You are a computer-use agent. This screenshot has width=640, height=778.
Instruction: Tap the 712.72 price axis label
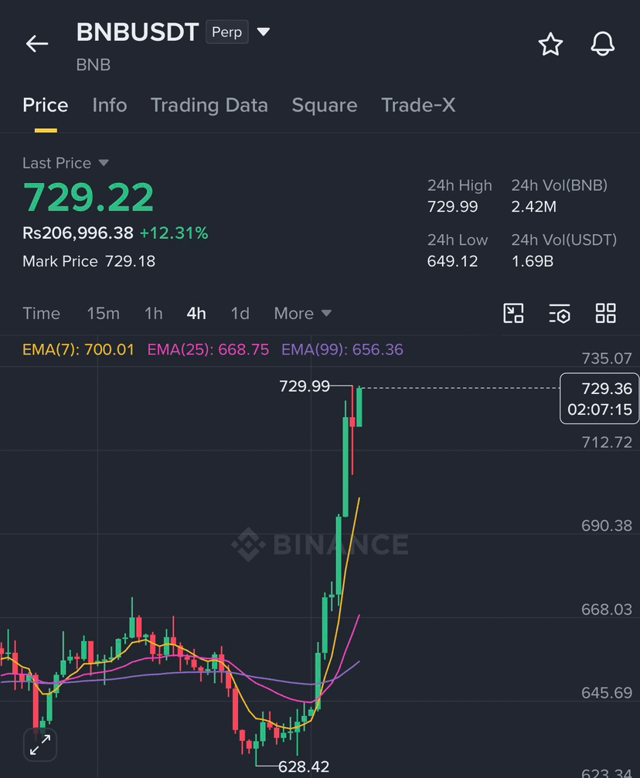click(x=607, y=442)
